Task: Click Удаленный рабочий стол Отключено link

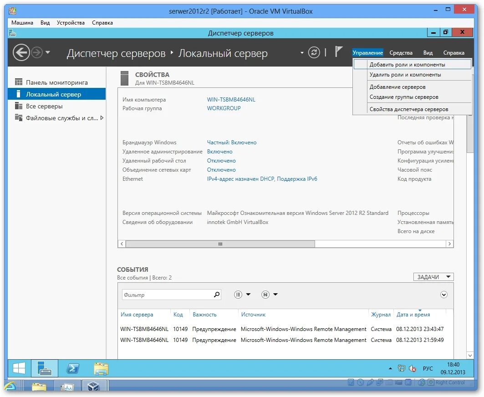Action: (221, 161)
